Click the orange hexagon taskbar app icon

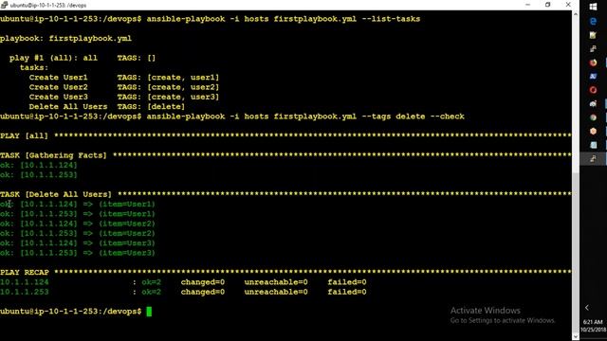(x=593, y=131)
